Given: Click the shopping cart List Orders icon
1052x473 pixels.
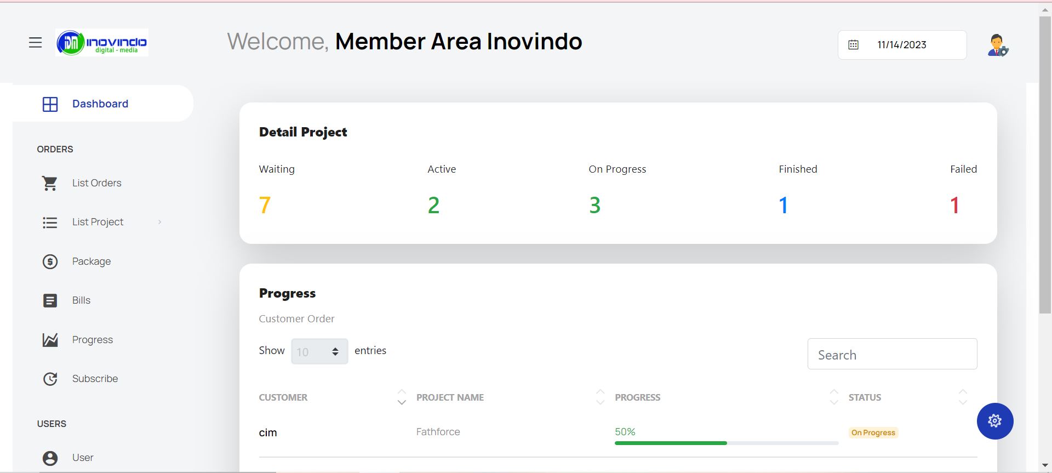Looking at the screenshot, I should [50, 183].
